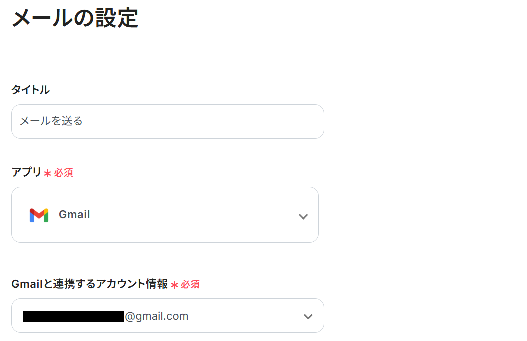
Task: Click the red asterisk next to アプリ
Action: (48, 173)
